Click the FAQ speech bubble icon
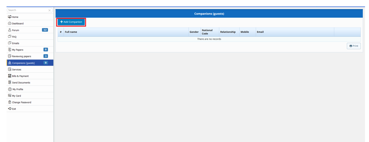 (10, 37)
